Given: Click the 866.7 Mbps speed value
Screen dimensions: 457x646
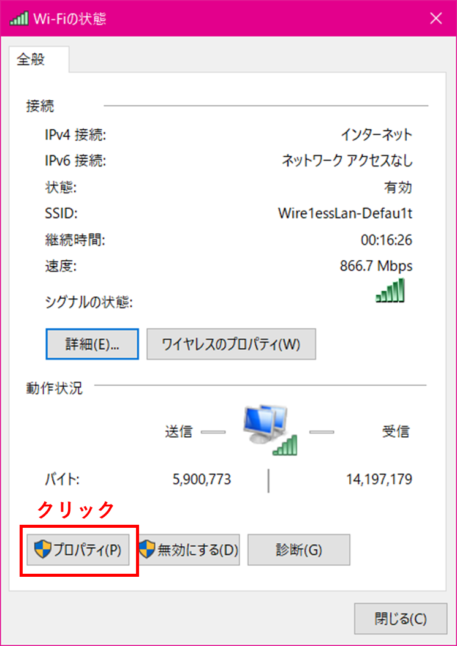Looking at the screenshot, I should click(x=376, y=266).
